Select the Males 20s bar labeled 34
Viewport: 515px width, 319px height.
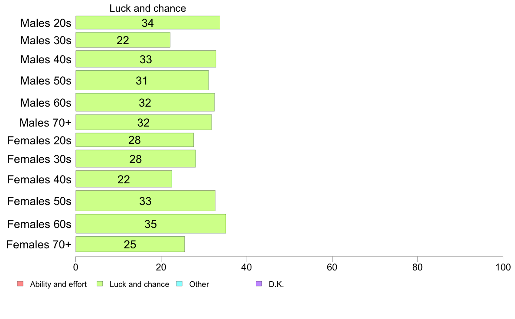click(148, 23)
